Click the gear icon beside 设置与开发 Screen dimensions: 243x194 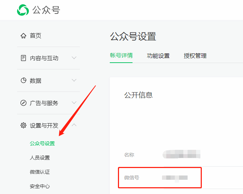[x=23, y=125]
